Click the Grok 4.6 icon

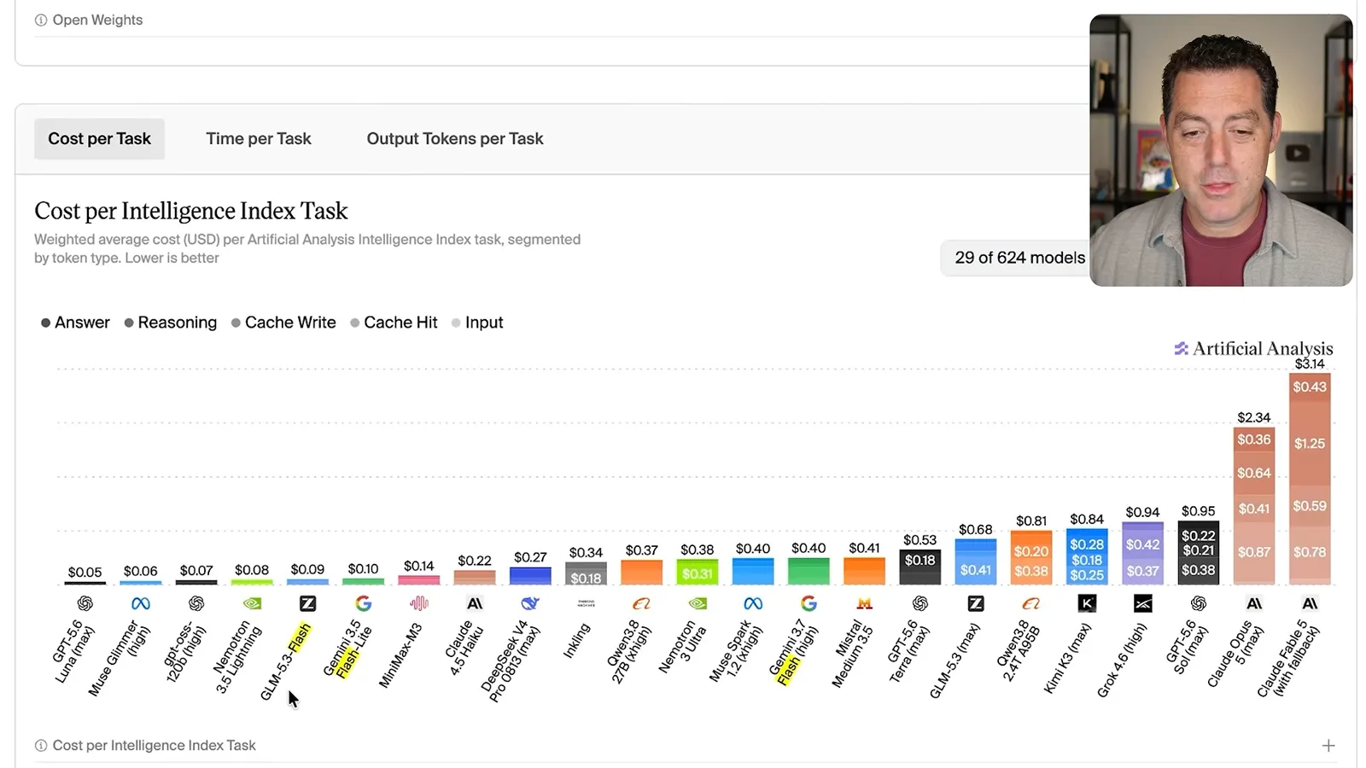[1142, 603]
